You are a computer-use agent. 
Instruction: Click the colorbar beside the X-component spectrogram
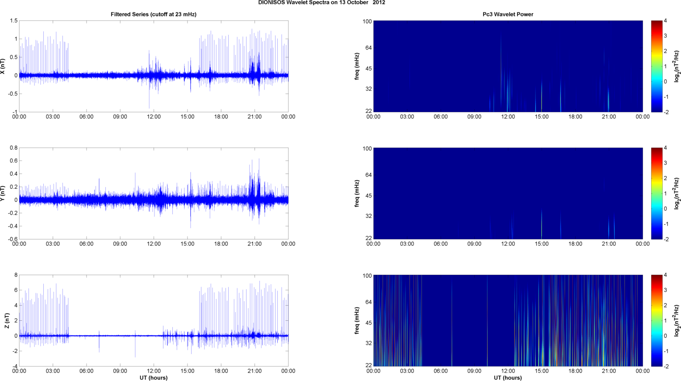pos(656,66)
